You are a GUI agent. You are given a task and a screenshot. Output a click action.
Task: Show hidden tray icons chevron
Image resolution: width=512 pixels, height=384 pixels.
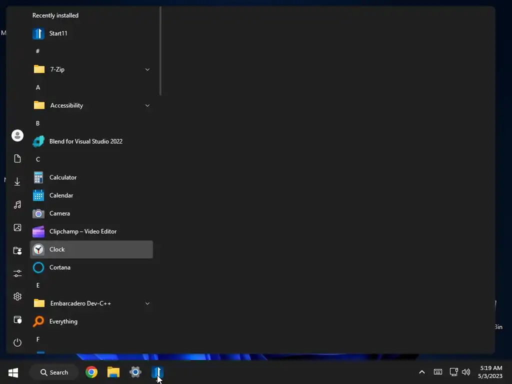click(x=422, y=372)
